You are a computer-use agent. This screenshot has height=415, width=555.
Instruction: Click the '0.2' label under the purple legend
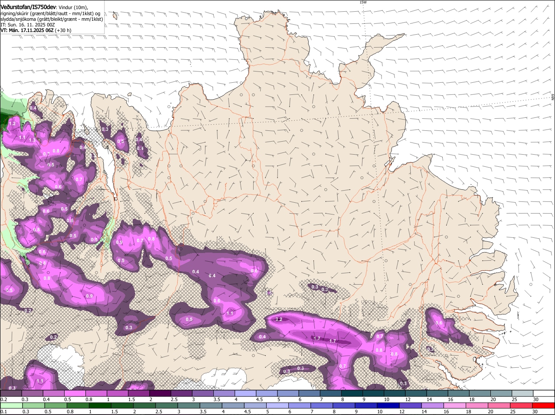pyautogui.click(x=3, y=399)
